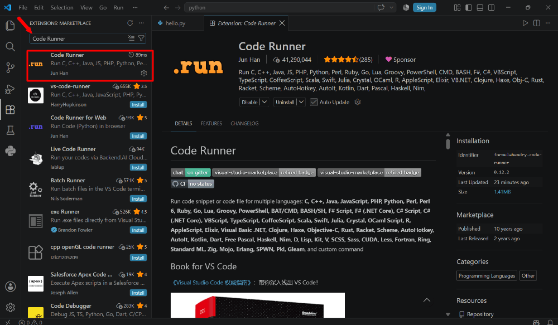The height and width of the screenshot is (325, 558).
Task: Select the DETAILS tab
Action: click(183, 123)
